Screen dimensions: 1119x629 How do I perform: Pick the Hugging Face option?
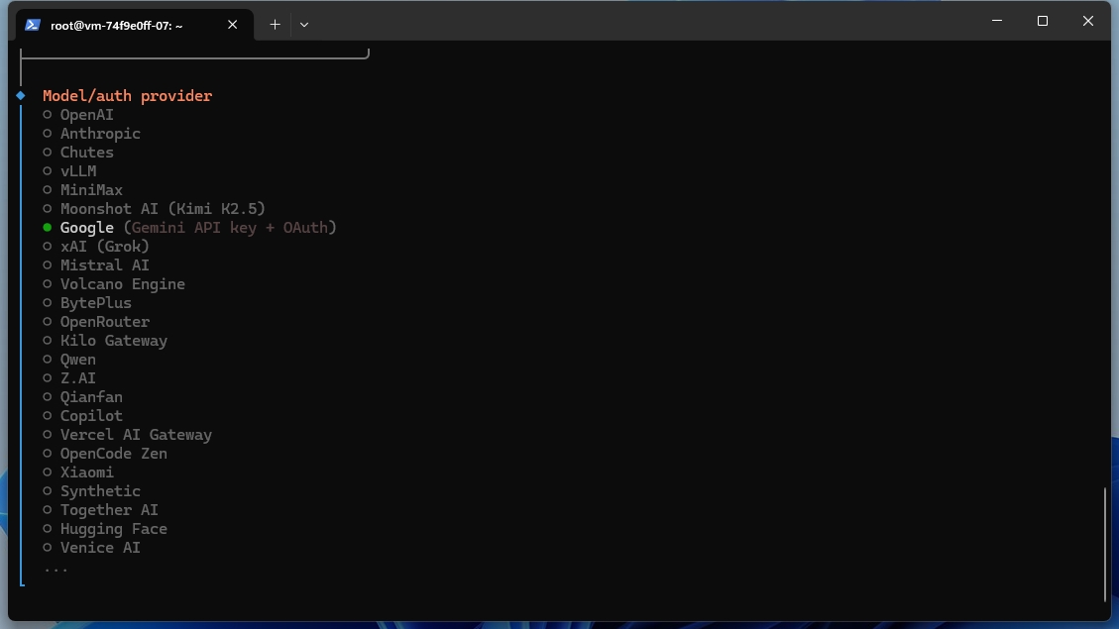[x=114, y=528]
